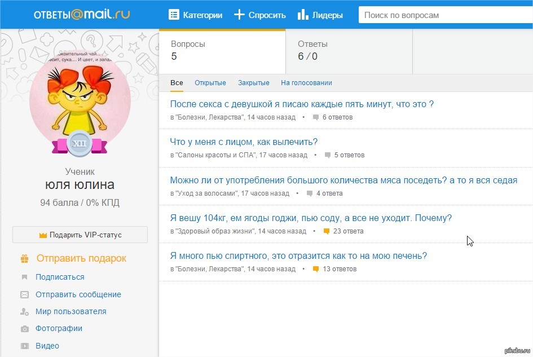Open the Фотографии link
Viewport: 533px width, 357px height.
59,328
